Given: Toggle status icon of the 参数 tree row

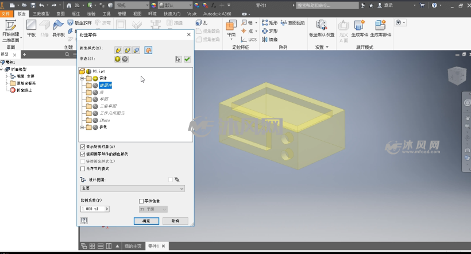Looking at the screenshot, I should [x=95, y=127].
